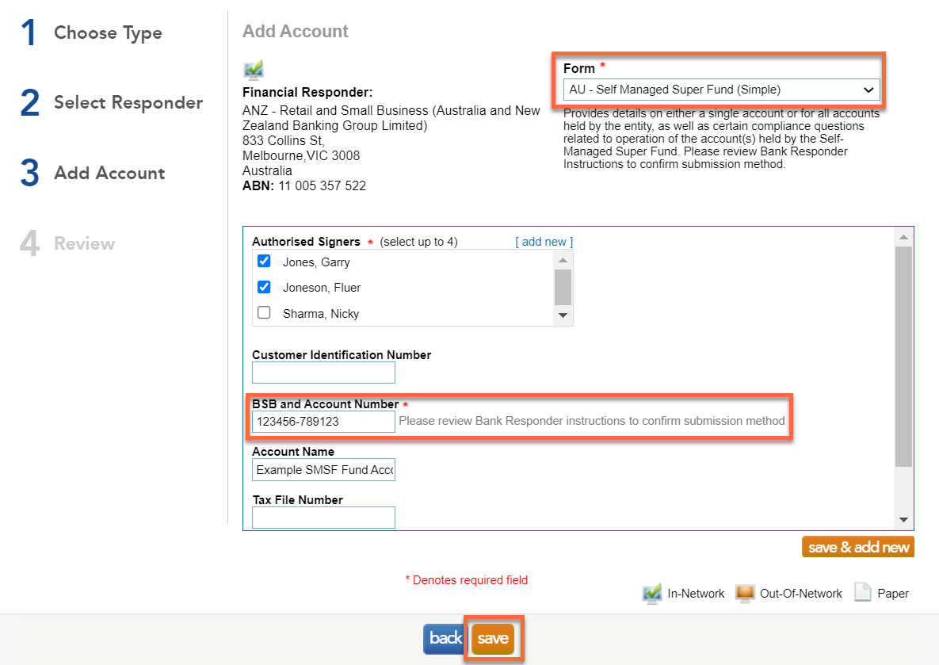
Task: Click the save & add new button
Action: (858, 547)
